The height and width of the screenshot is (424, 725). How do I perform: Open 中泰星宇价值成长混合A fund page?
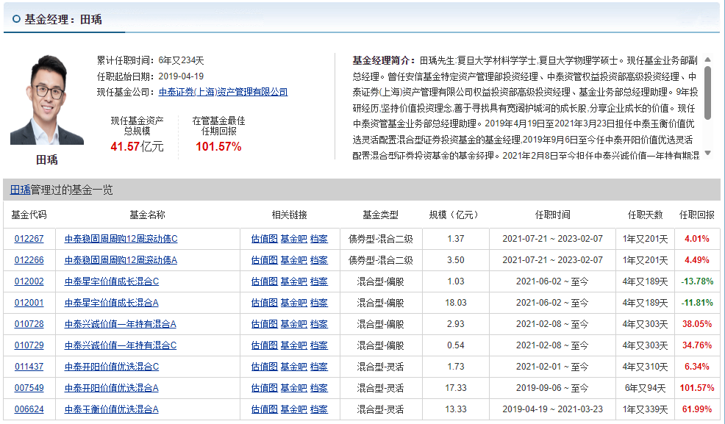click(x=112, y=303)
